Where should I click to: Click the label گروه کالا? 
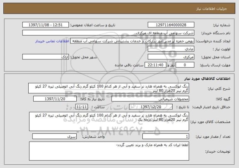(223, 99)
